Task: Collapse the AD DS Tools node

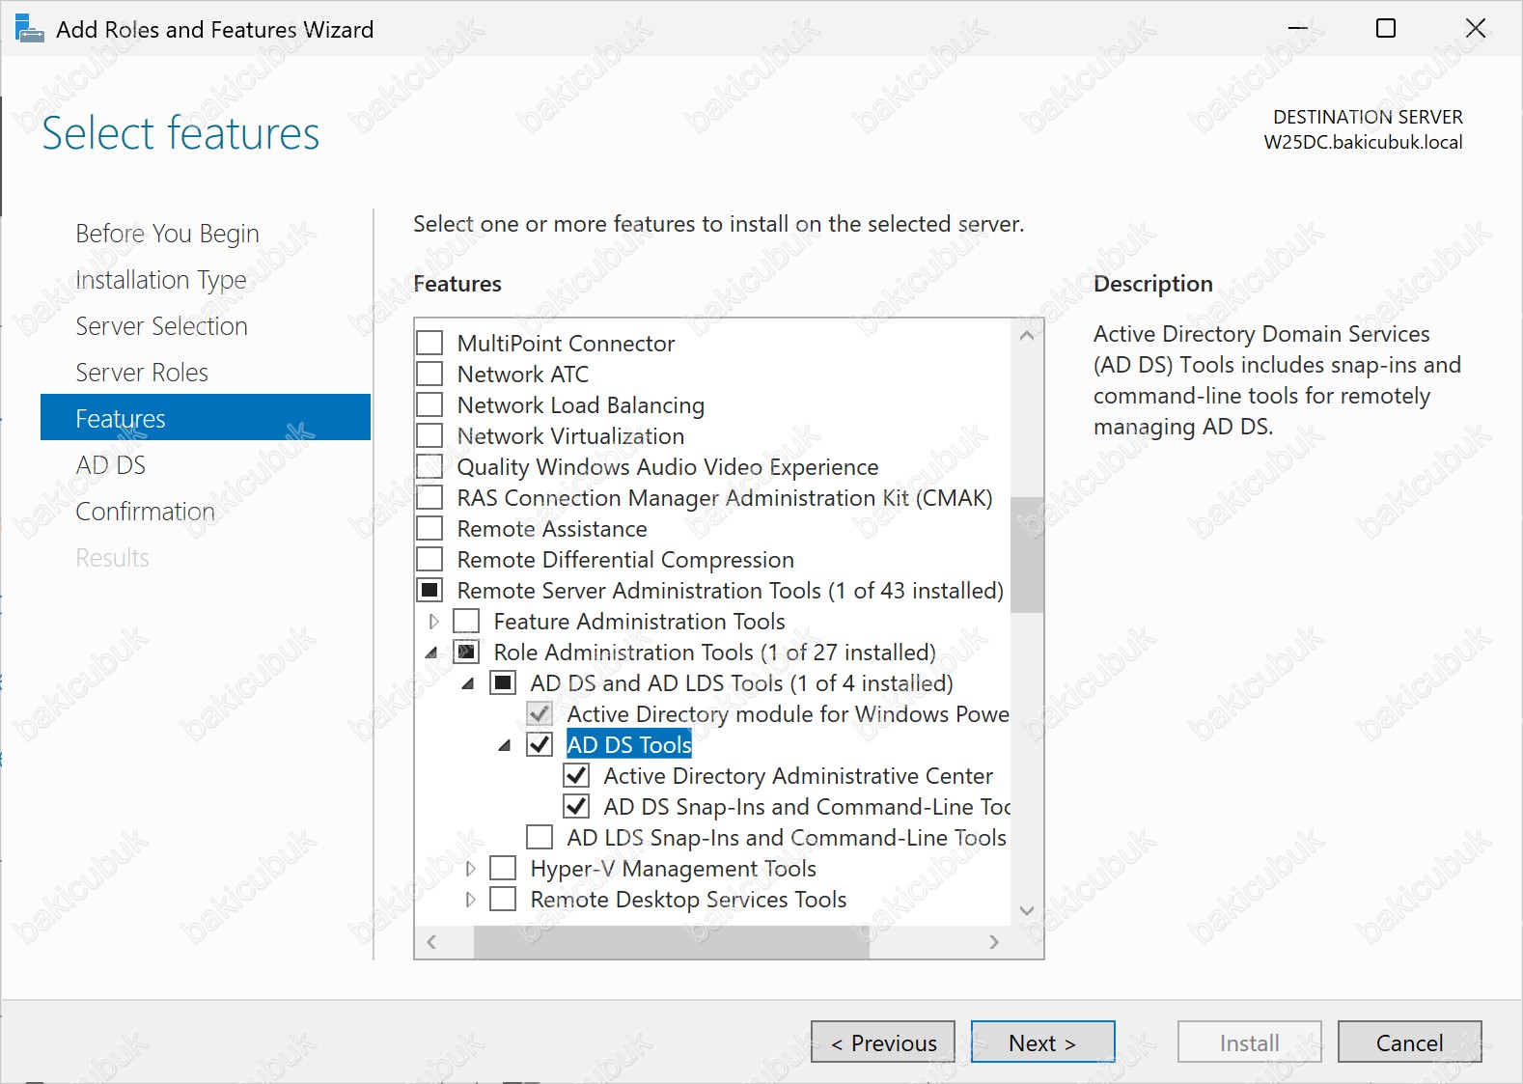Action: 505,745
